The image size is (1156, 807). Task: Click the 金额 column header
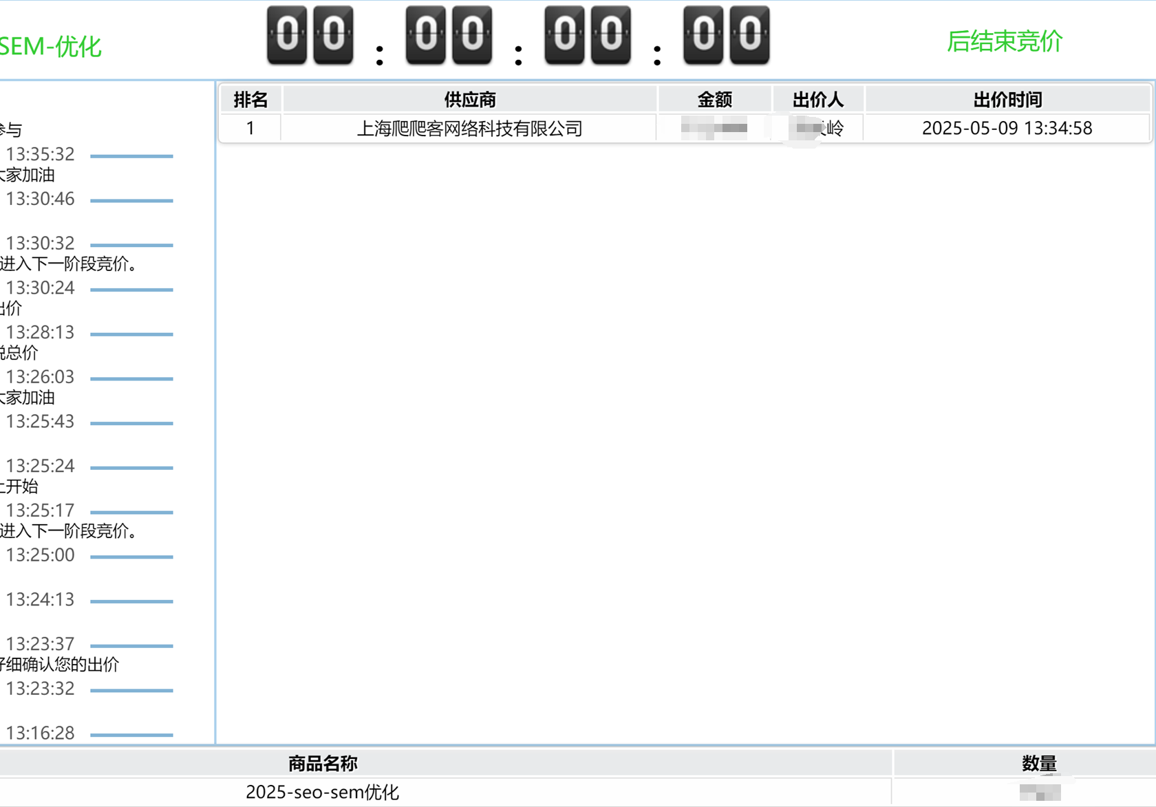point(714,100)
